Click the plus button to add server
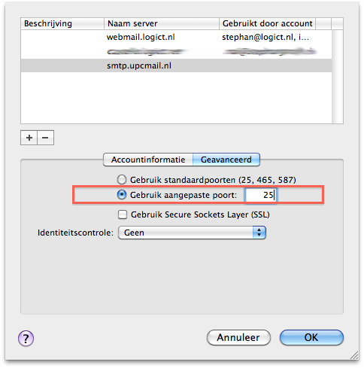Image resolution: width=364 pixels, height=368 pixels. (x=29, y=138)
